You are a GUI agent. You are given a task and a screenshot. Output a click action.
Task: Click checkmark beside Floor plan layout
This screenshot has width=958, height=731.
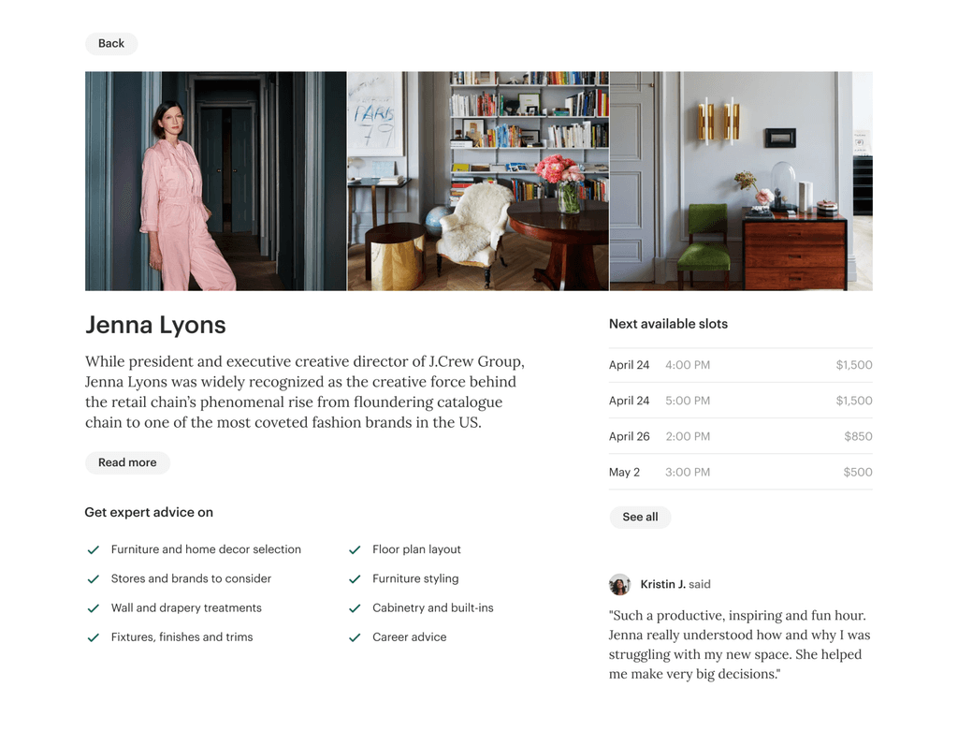click(355, 550)
